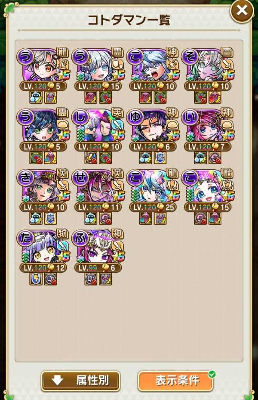The height and width of the screenshot is (400, 258).
Task: Open the 属性別 sort order dropdown
Action: pyautogui.click(x=80, y=381)
